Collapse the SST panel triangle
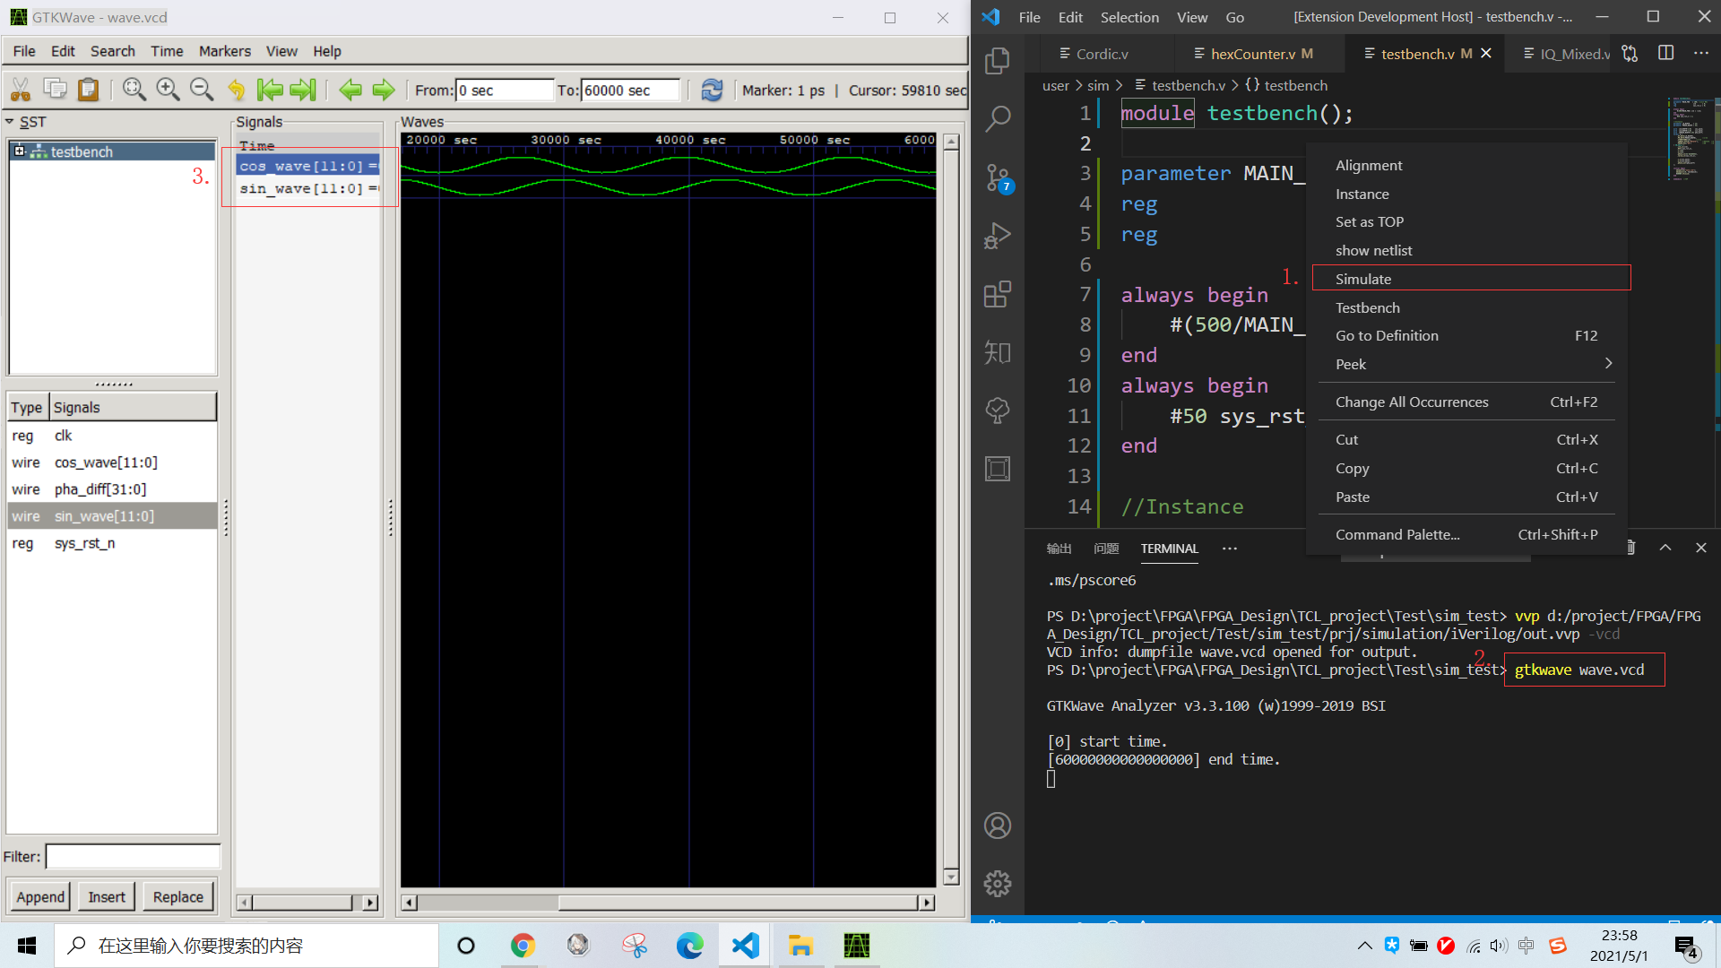 pos(10,122)
